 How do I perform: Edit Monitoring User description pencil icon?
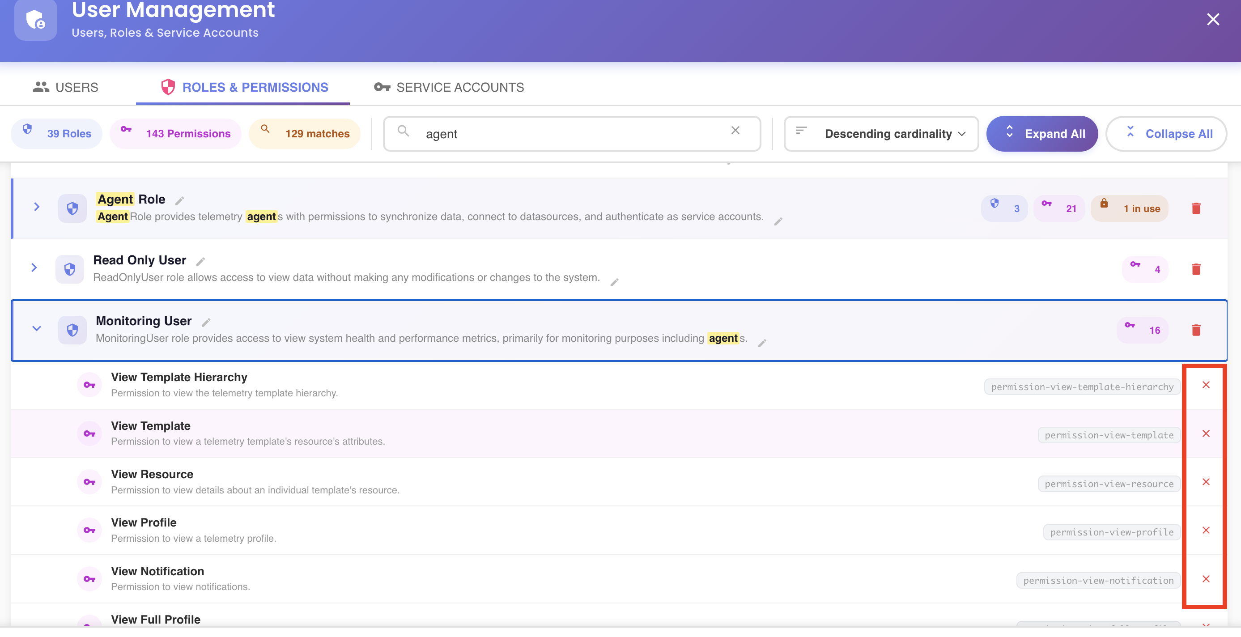tap(762, 343)
